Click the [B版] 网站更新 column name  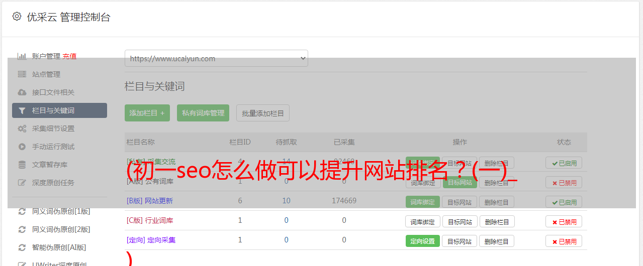pos(150,201)
